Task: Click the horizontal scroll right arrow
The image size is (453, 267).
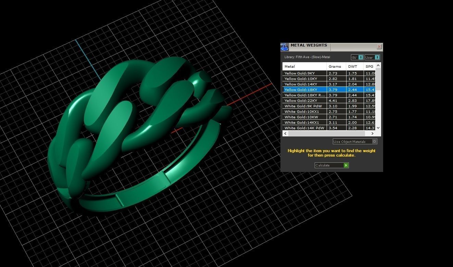Action: click(x=373, y=133)
